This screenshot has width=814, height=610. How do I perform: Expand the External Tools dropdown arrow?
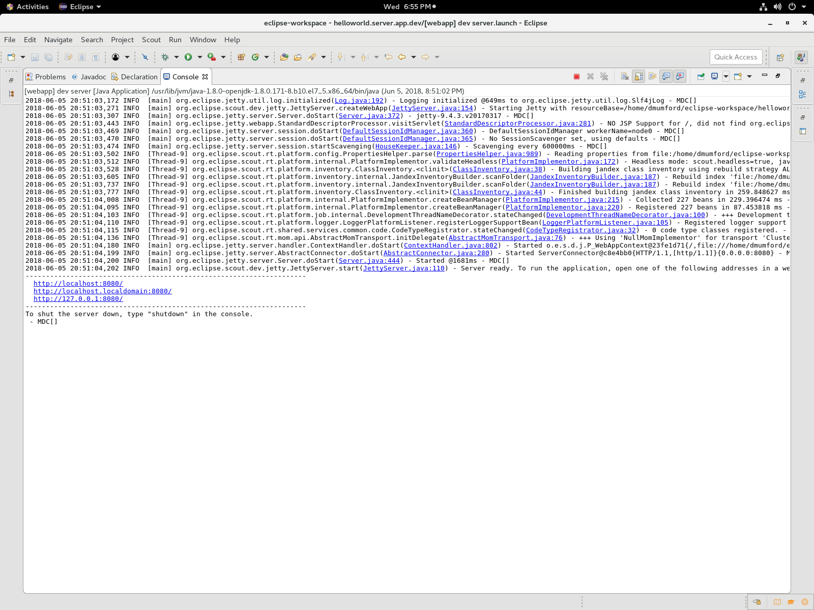pos(223,57)
